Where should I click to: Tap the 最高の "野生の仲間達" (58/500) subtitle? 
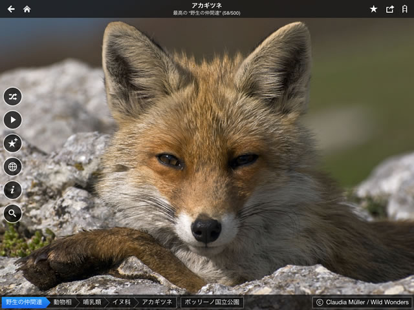click(207, 13)
